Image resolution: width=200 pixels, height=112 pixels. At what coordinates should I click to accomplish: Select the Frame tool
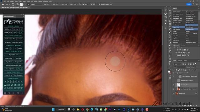170,24
